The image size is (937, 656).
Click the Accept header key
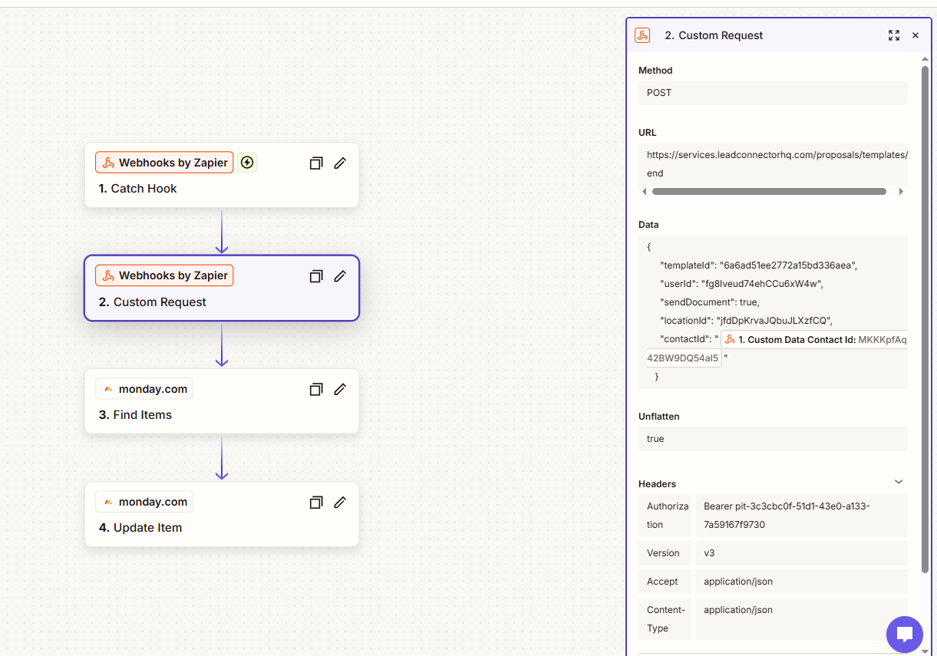665,582
